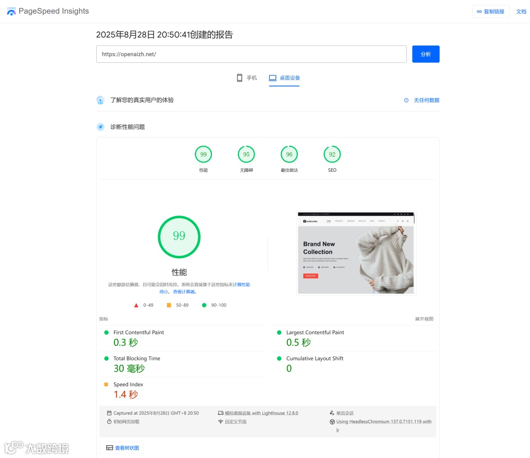530x458 pixels.
Task: Click the desktop monitor icon
Action: tap(272, 78)
